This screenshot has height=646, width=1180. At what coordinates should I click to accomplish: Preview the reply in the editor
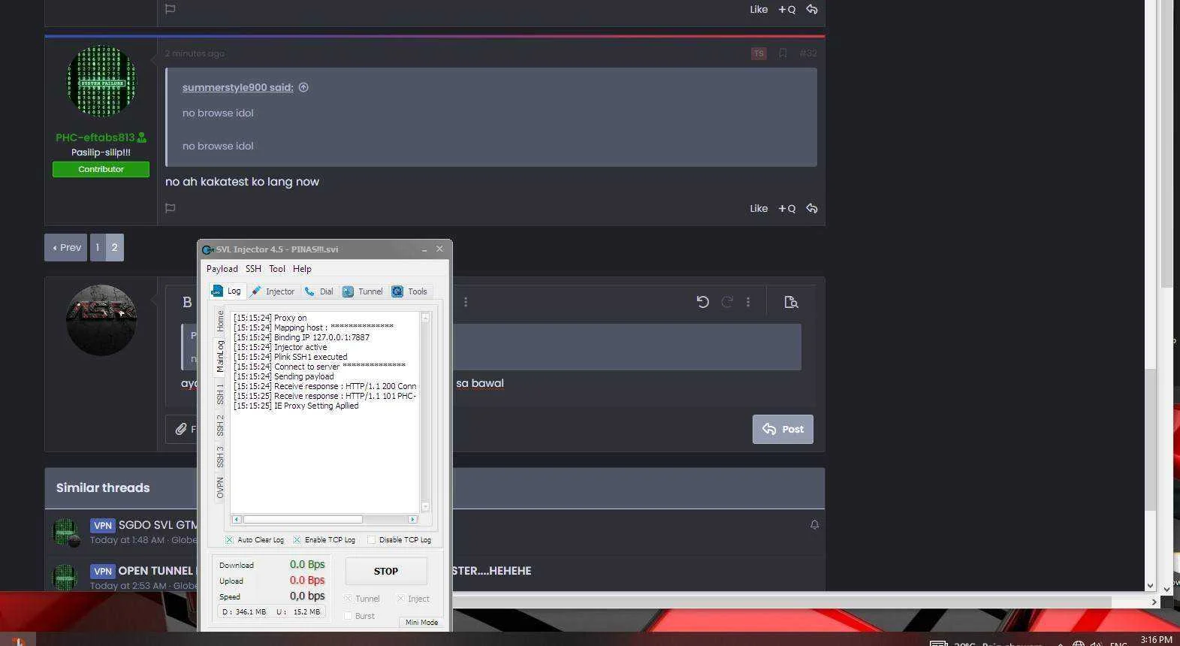pyautogui.click(x=791, y=302)
